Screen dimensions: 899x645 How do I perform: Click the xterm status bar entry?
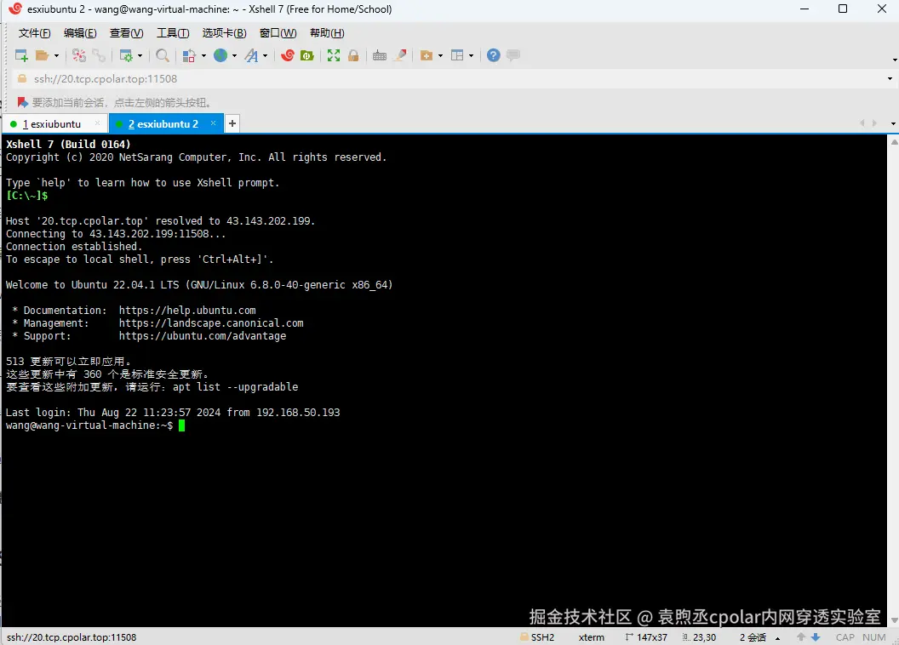click(x=592, y=637)
